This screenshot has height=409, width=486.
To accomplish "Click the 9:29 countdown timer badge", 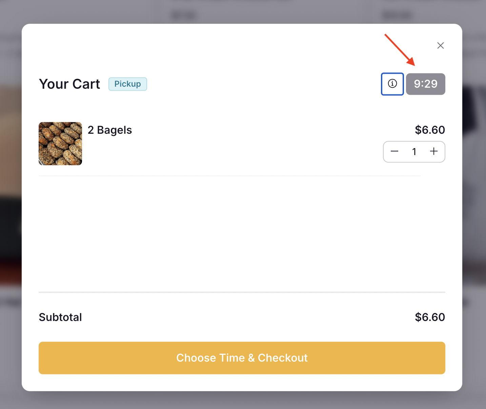I will 425,84.
